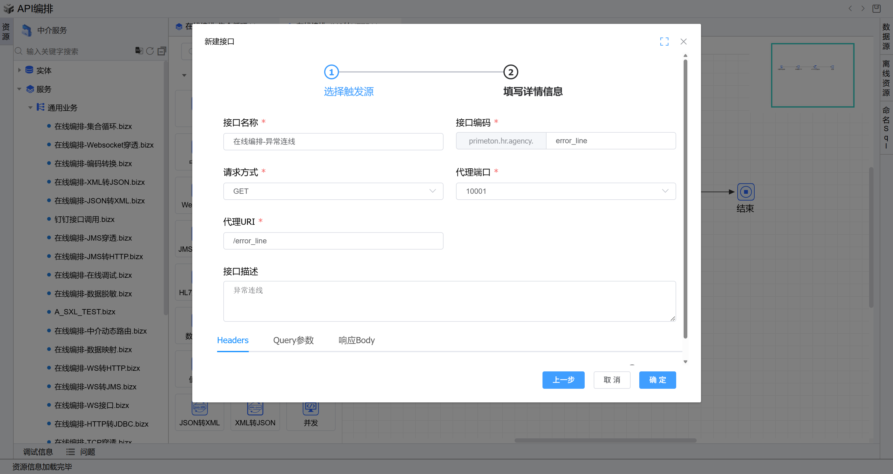
Task: Collapse the 通用业务 tree node
Action: coord(30,108)
